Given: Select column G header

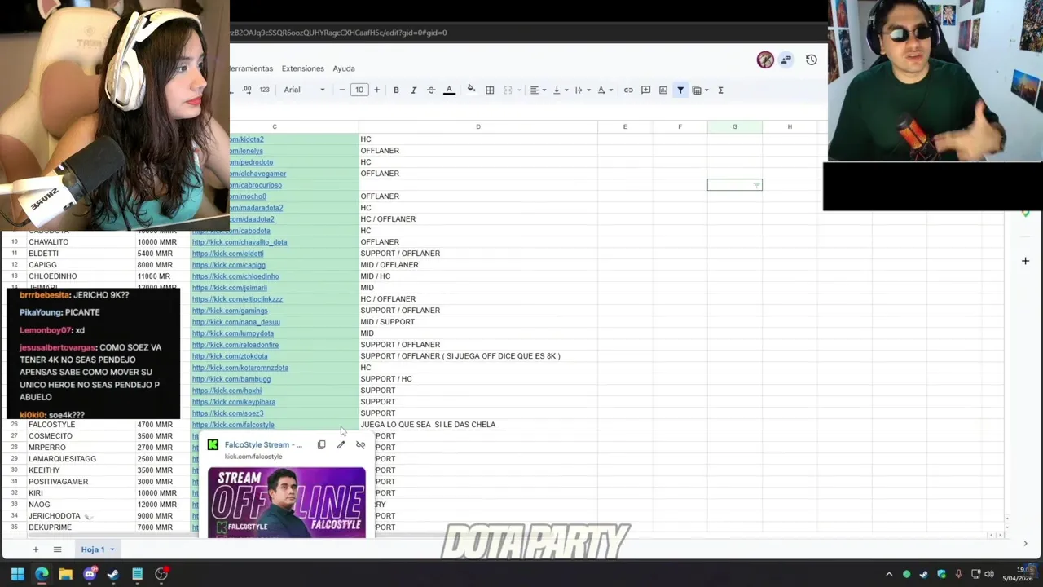Looking at the screenshot, I should pyautogui.click(x=735, y=126).
